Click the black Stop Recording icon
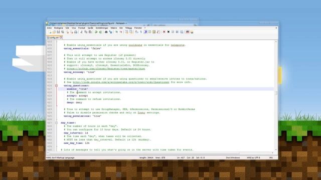This screenshot has width=321, height=180. pyautogui.click(x=169, y=32)
